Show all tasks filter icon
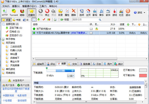149x104 pixels. (34, 19)
